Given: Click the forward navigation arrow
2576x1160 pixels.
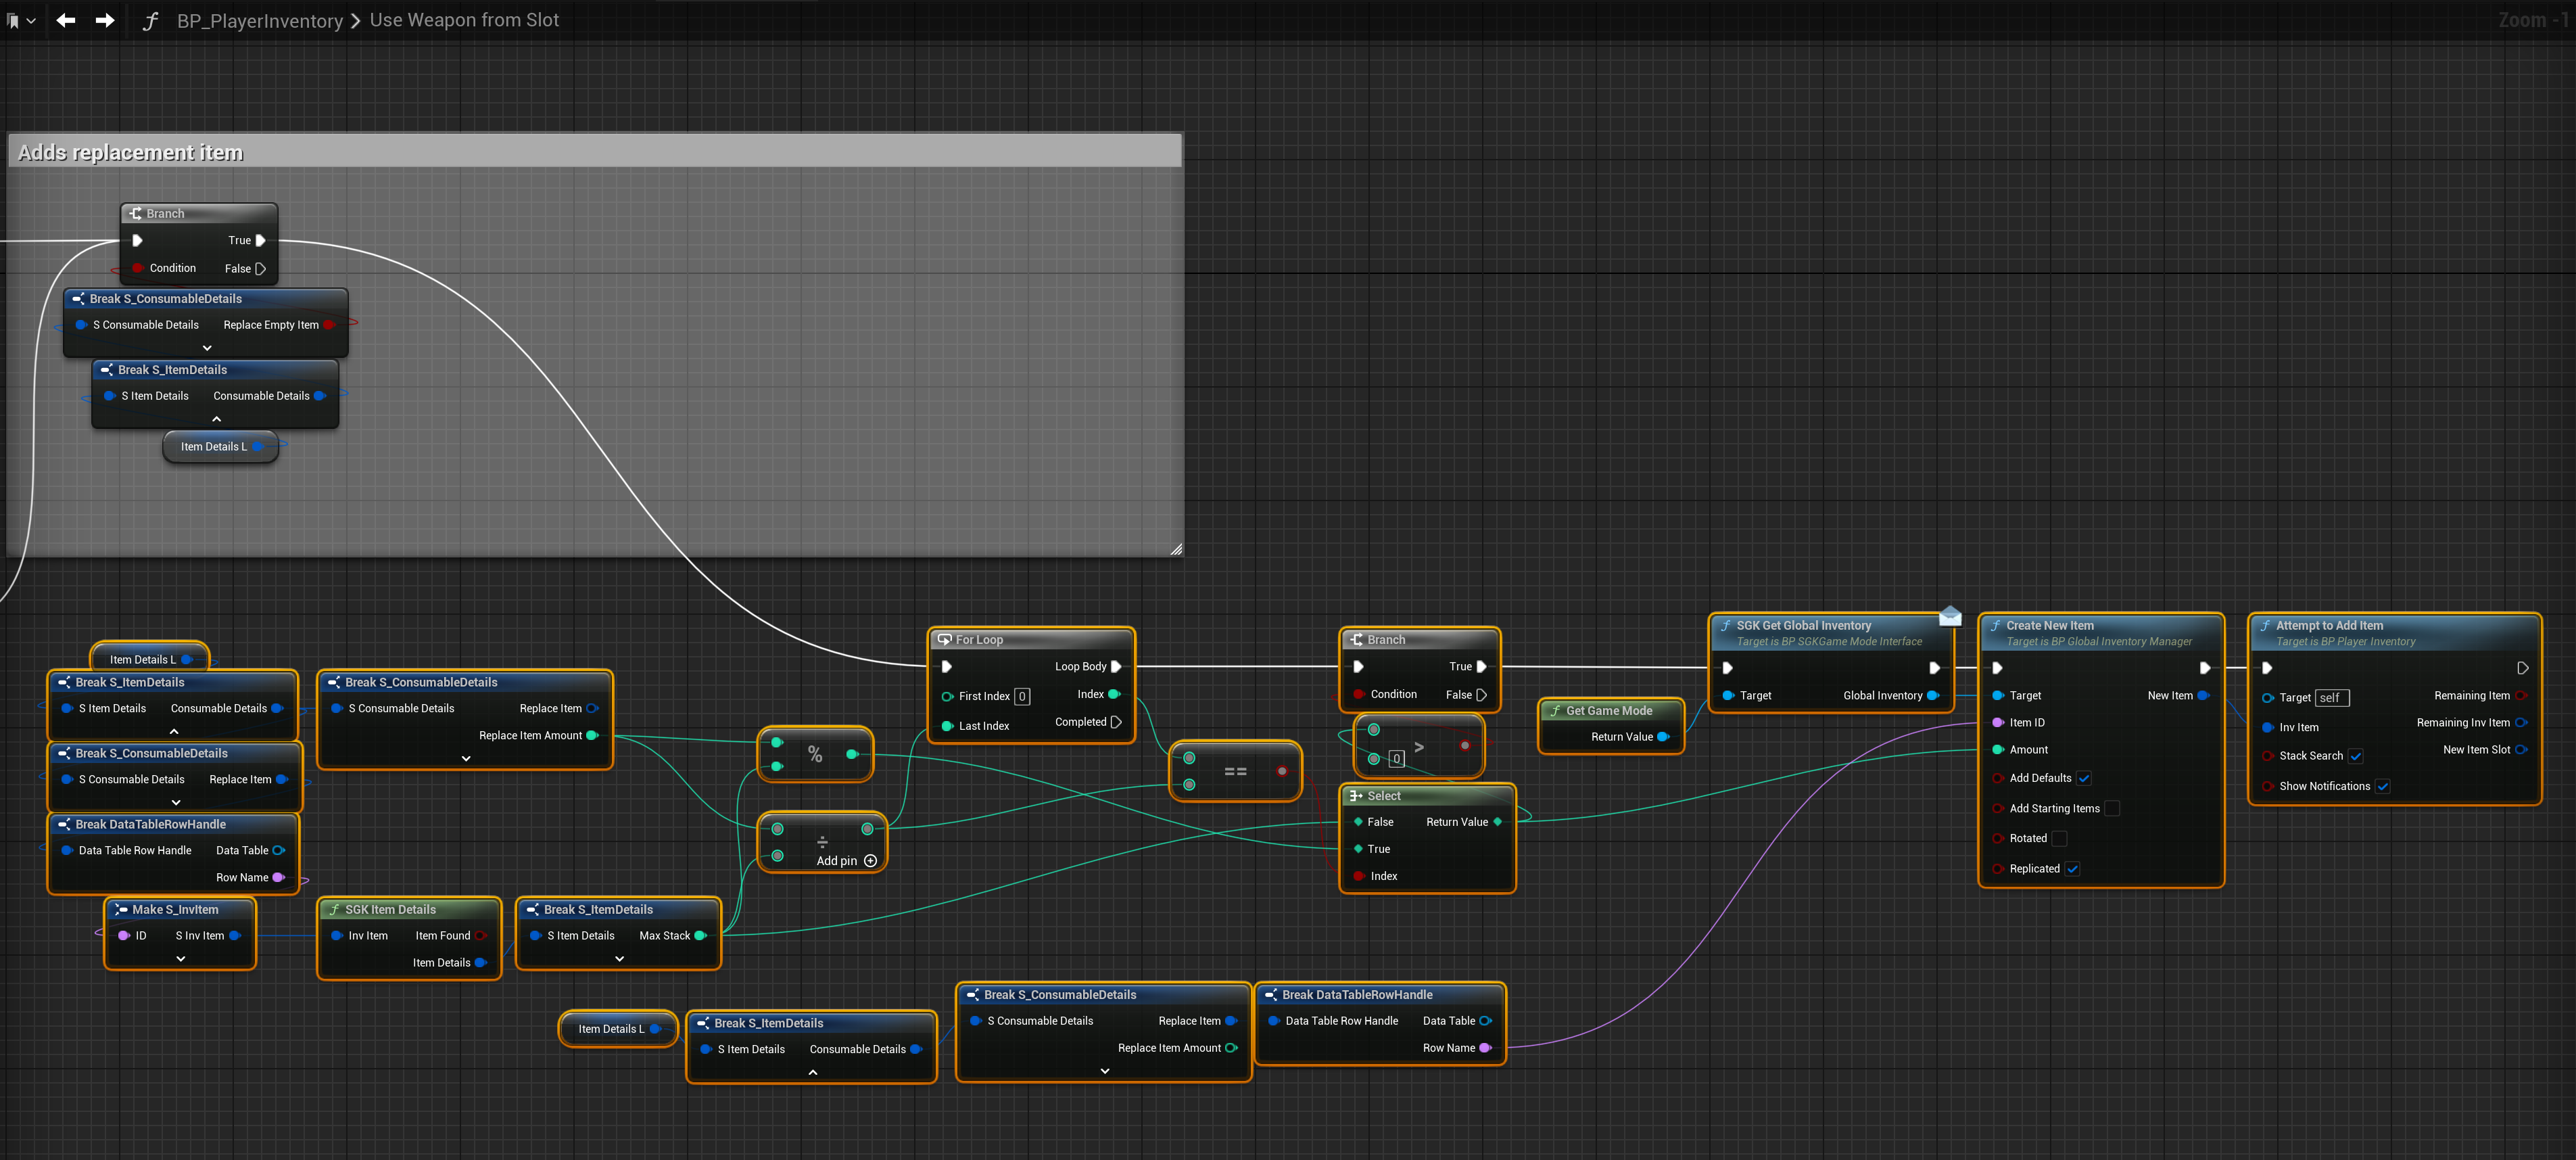Looking at the screenshot, I should [104, 20].
